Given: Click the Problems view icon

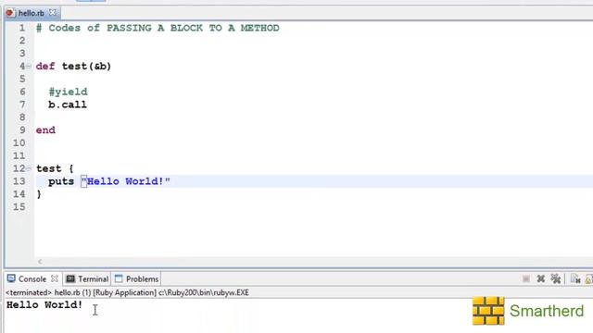Looking at the screenshot, I should click(119, 278).
